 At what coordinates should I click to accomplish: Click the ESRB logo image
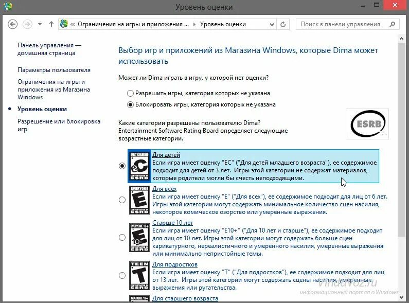[367, 124]
